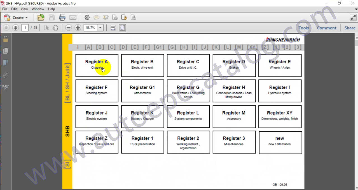Click the zoom out minus button
The height and width of the screenshot is (190, 358).
tap(69, 28)
